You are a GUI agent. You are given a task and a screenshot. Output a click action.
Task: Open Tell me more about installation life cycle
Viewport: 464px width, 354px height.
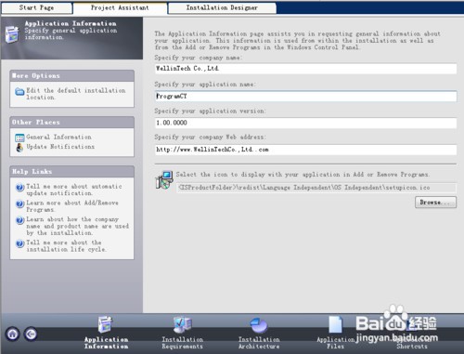pyautogui.click(x=66, y=246)
